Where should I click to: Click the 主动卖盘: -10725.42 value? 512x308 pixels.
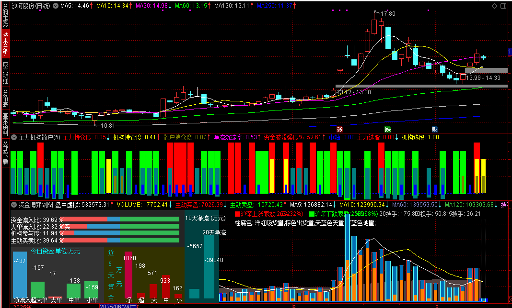coord(256,205)
